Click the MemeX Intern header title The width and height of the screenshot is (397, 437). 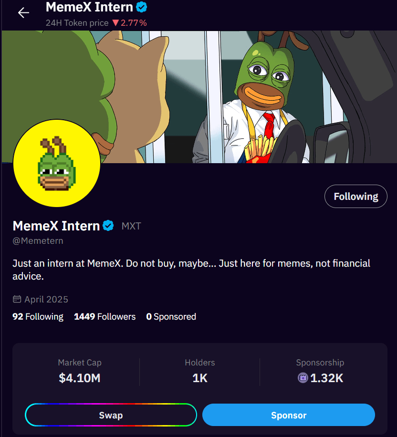click(89, 7)
